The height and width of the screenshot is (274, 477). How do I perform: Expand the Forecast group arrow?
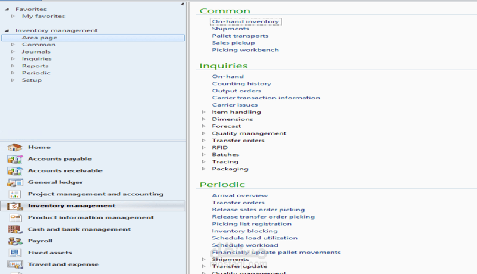(x=203, y=126)
